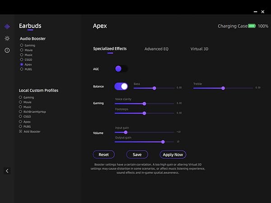
Task: Click the Output gain slider handle
Action: [x=163, y=142]
